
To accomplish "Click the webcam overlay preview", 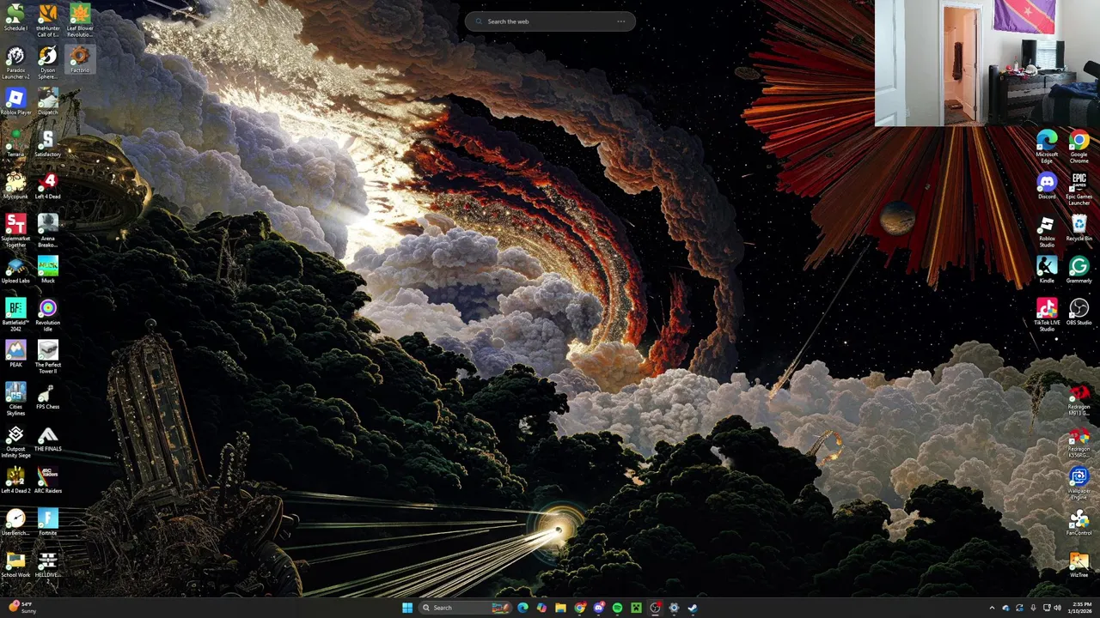I will click(x=987, y=64).
